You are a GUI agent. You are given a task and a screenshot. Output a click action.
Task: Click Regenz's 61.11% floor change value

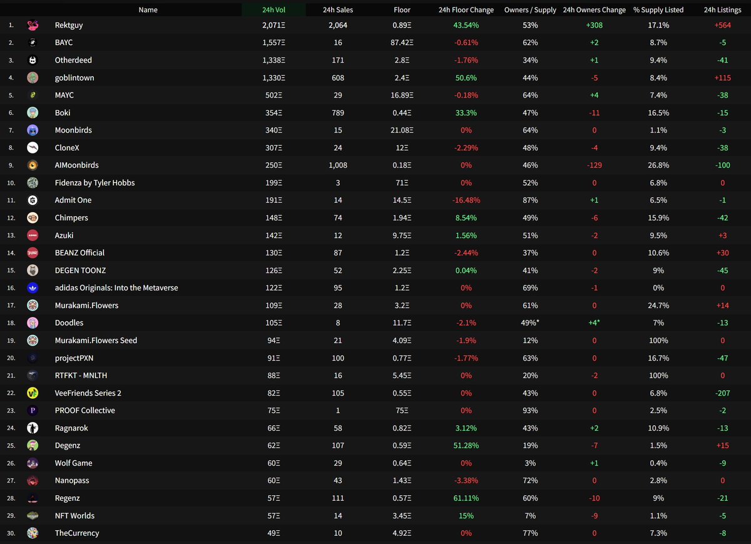[466, 498]
